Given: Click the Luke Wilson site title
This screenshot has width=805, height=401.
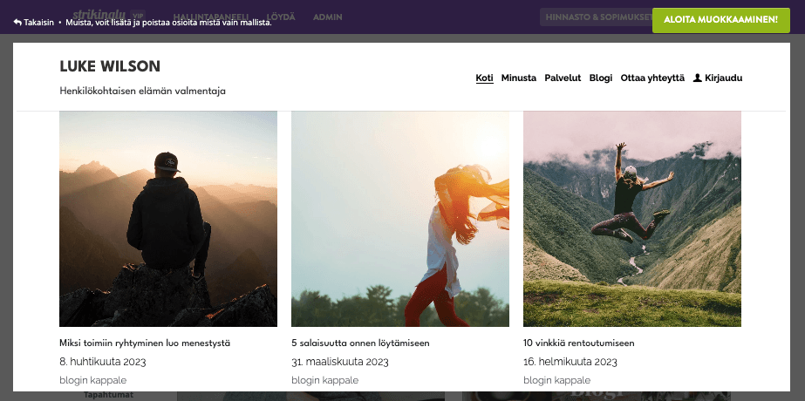Looking at the screenshot, I should 110,66.
